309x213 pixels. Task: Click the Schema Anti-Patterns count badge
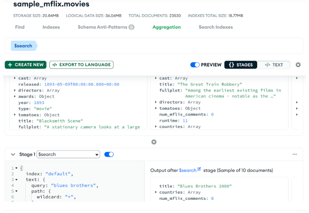[132, 27]
